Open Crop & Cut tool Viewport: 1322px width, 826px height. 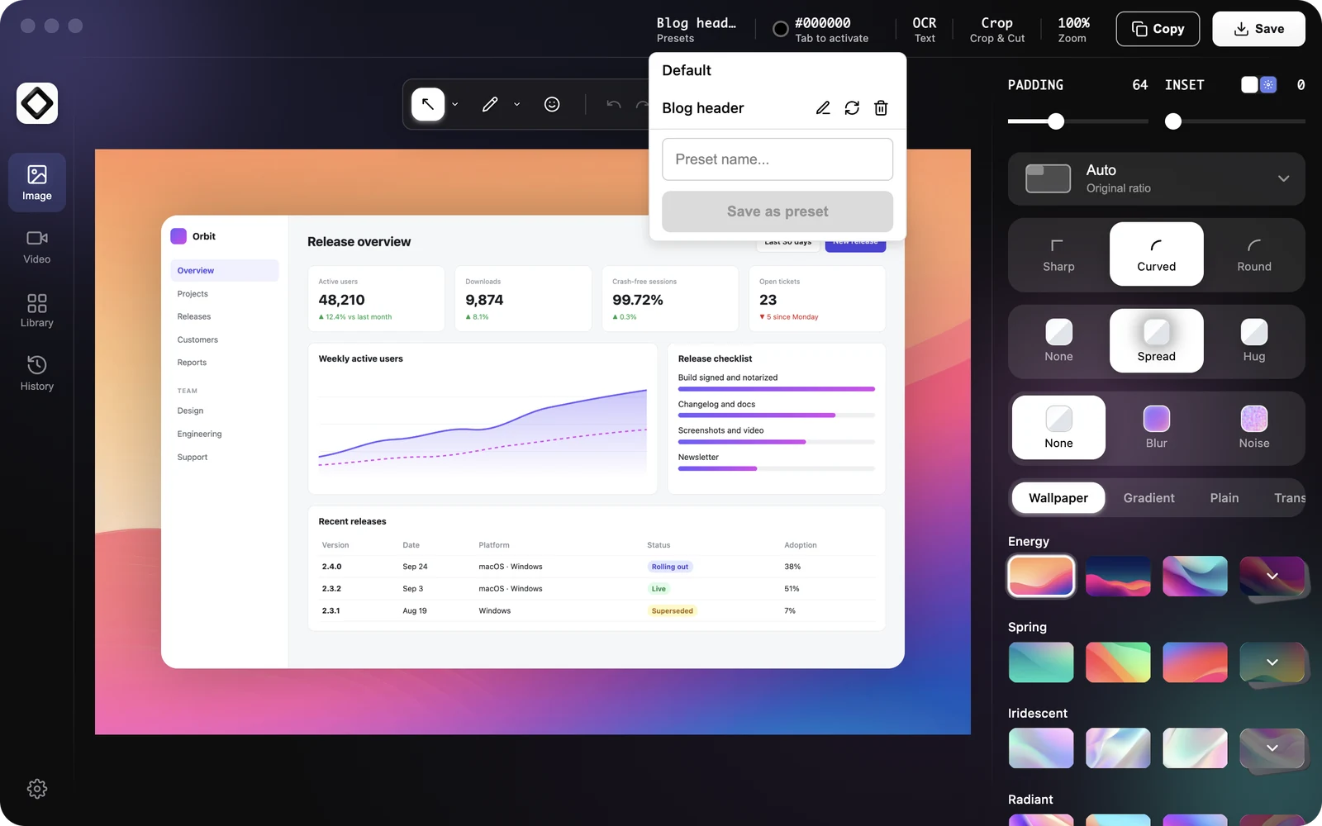point(997,30)
